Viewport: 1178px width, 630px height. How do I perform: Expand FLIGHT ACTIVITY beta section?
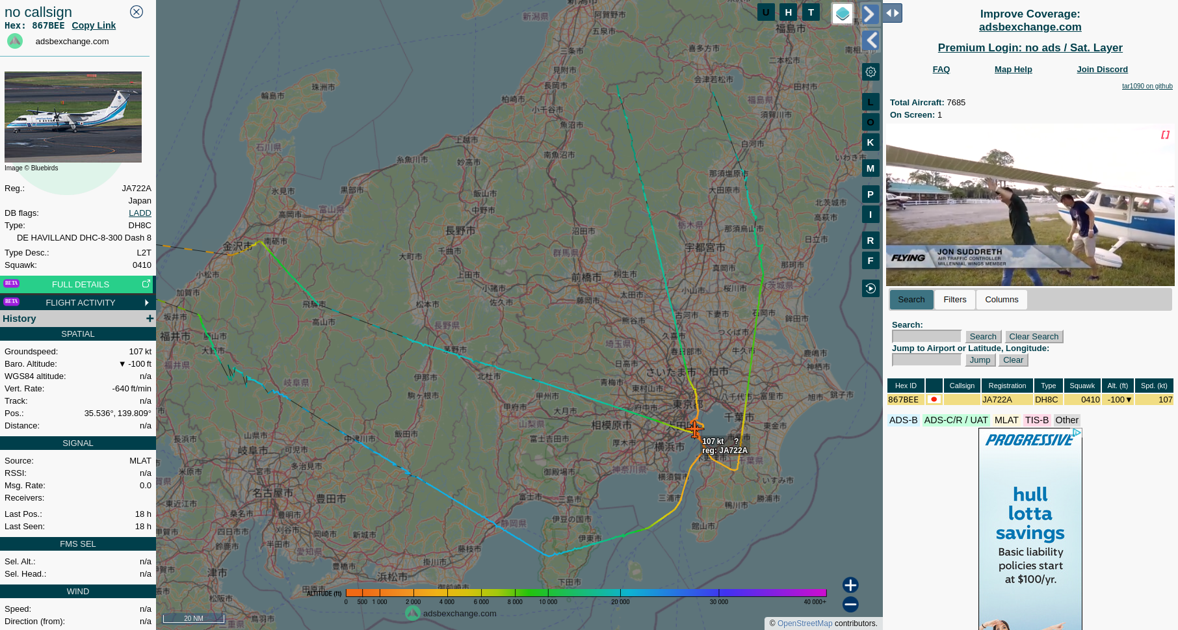tap(77, 302)
